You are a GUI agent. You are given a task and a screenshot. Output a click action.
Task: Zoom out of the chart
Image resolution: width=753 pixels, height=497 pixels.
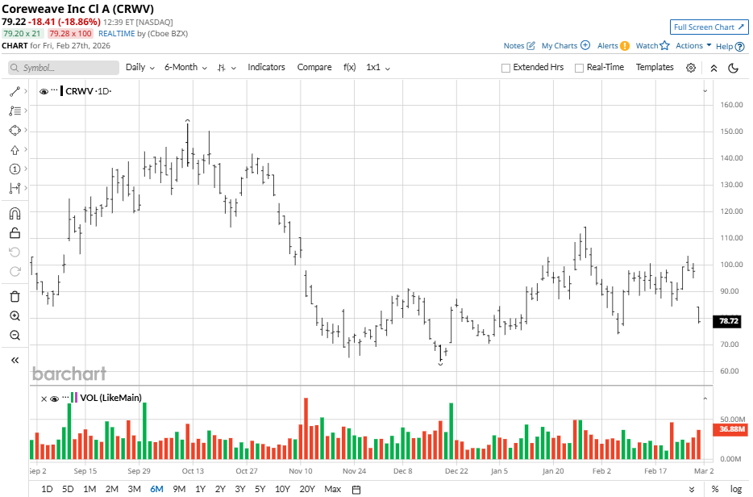(15, 335)
